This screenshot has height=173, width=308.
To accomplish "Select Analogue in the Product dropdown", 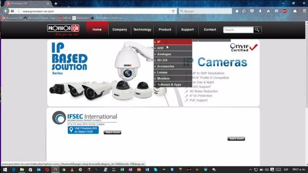I will [x=173, y=54].
